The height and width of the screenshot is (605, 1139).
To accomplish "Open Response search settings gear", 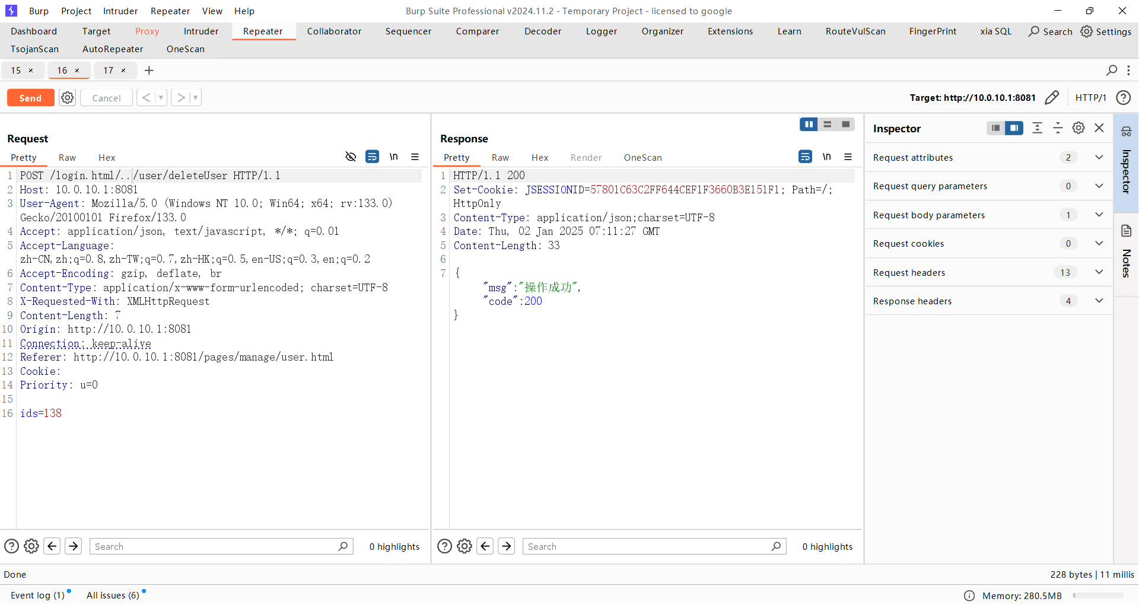I will click(x=464, y=546).
